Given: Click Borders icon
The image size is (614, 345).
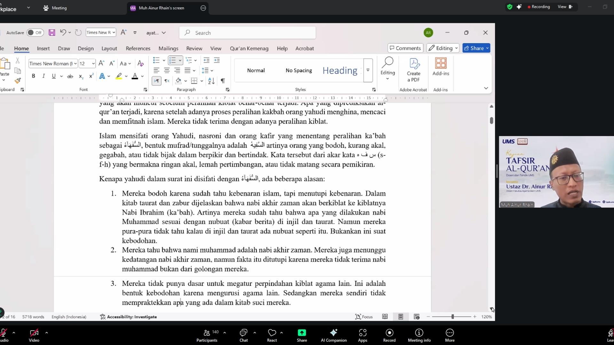Looking at the screenshot, I should coord(194,81).
